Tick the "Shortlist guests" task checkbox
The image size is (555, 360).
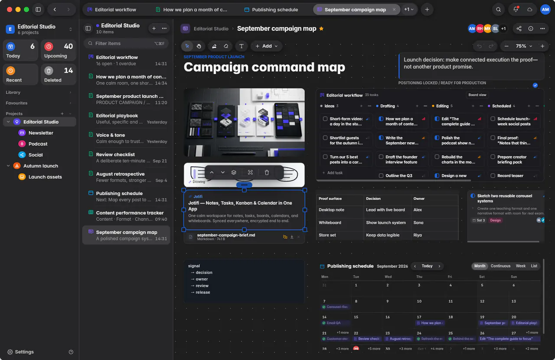point(325,138)
